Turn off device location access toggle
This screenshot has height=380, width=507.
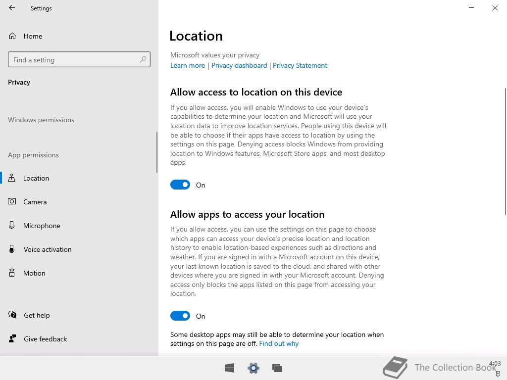pos(180,185)
